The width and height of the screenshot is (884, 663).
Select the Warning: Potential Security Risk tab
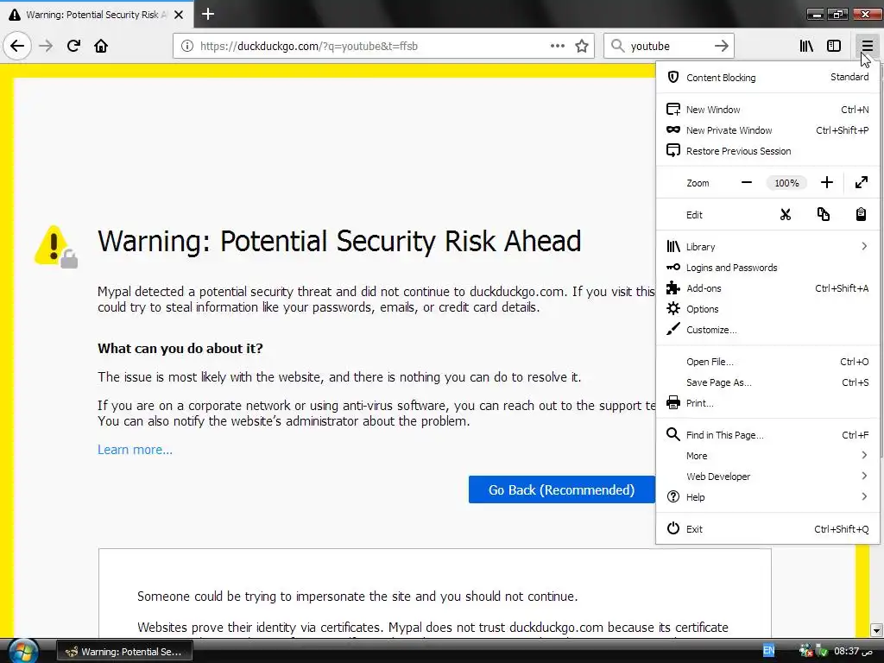(96, 15)
